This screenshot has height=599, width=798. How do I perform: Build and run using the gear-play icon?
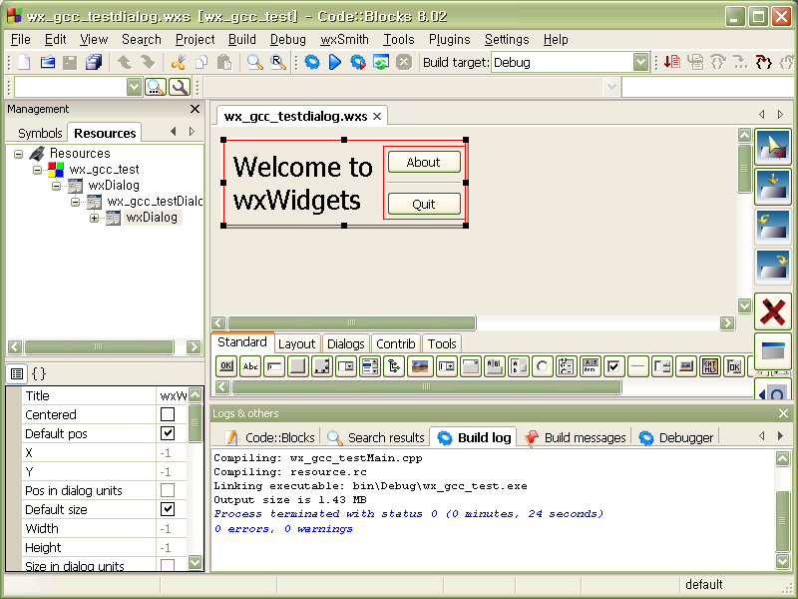click(358, 63)
